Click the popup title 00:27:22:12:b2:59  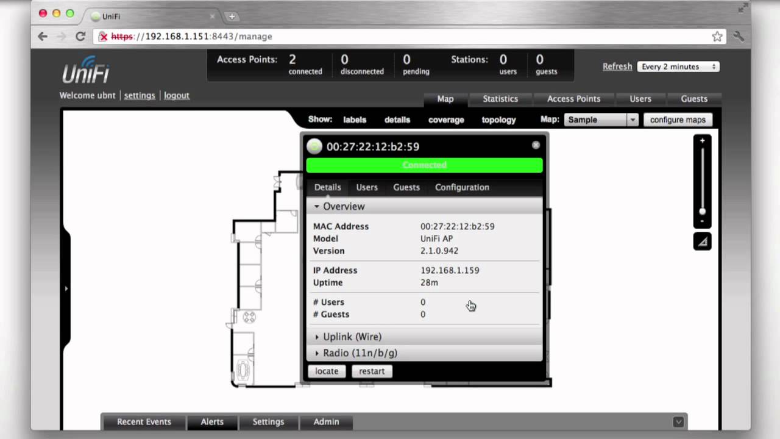point(373,146)
